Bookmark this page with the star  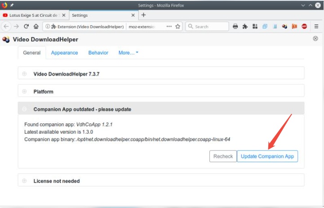(178, 27)
